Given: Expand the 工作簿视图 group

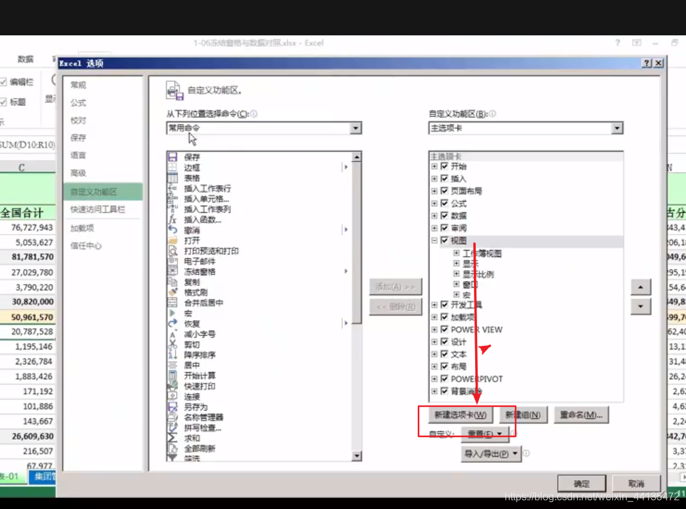Looking at the screenshot, I should click(x=456, y=253).
